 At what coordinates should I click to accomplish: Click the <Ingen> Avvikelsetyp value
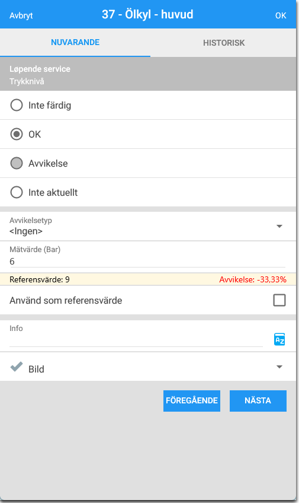[26, 231]
